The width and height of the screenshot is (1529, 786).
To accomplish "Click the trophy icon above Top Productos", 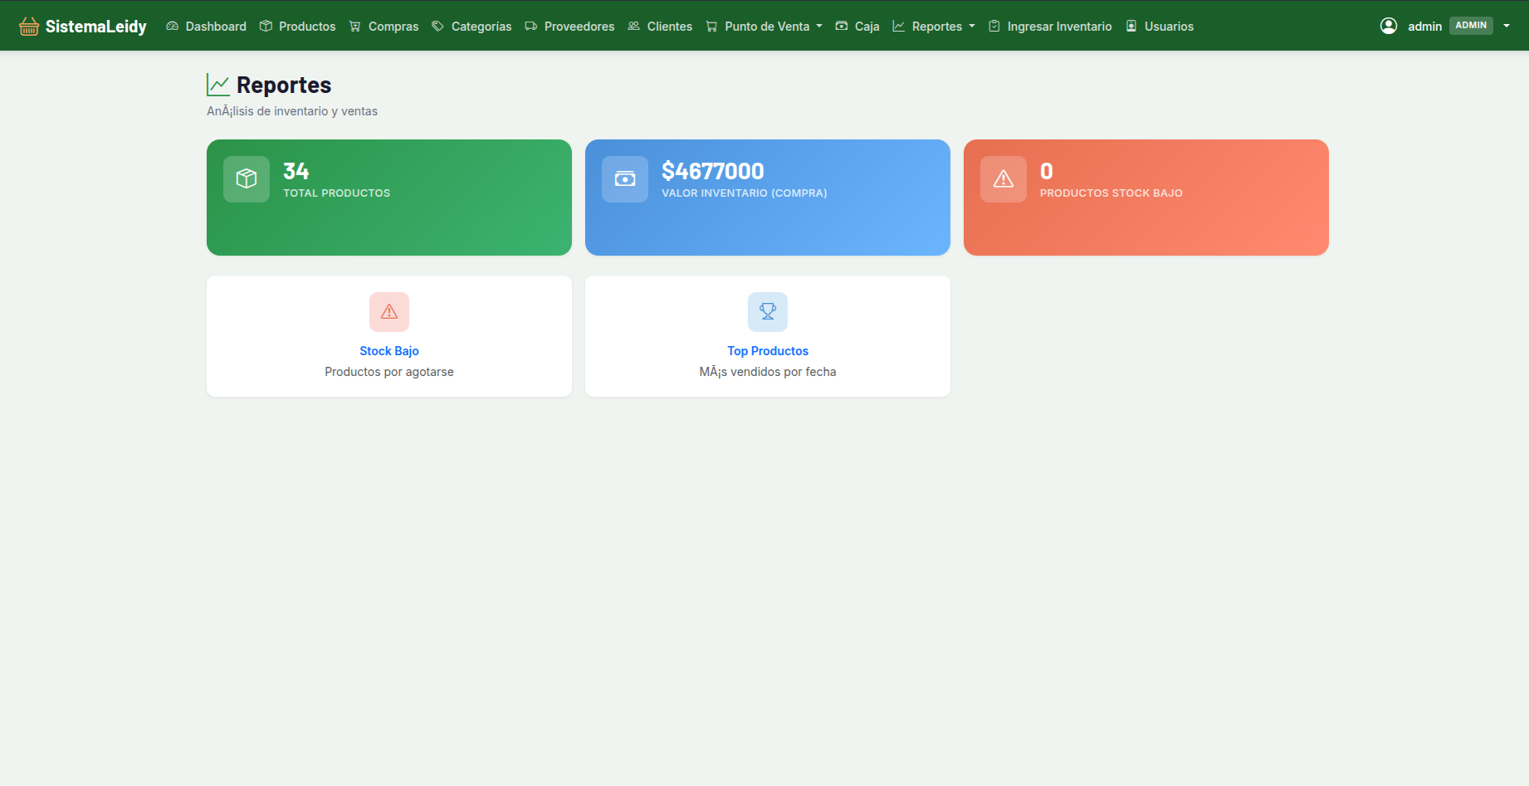I will click(768, 312).
